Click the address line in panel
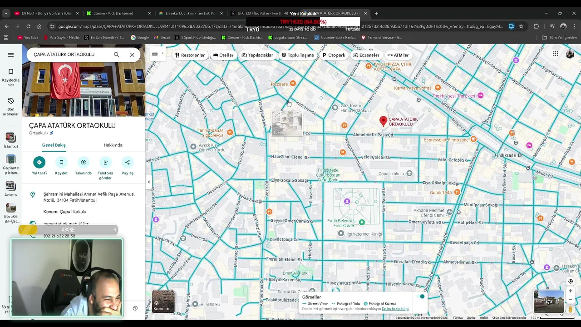Viewport: 581px width, 327px height. pos(89,197)
